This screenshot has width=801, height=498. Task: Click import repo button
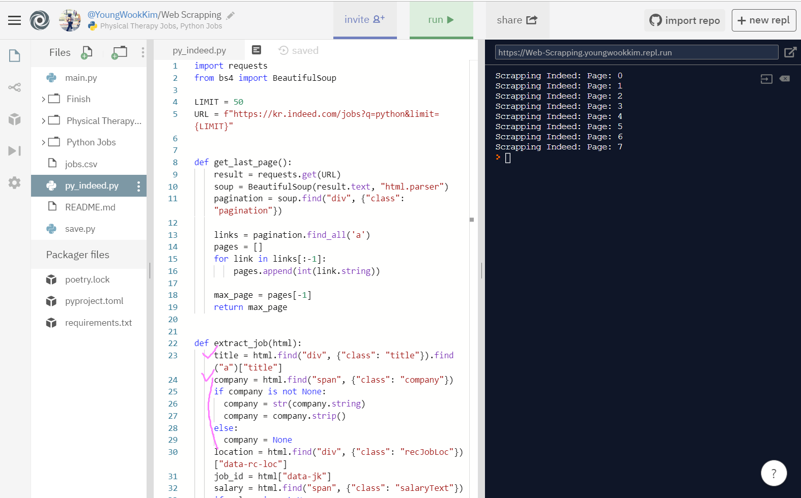(685, 20)
